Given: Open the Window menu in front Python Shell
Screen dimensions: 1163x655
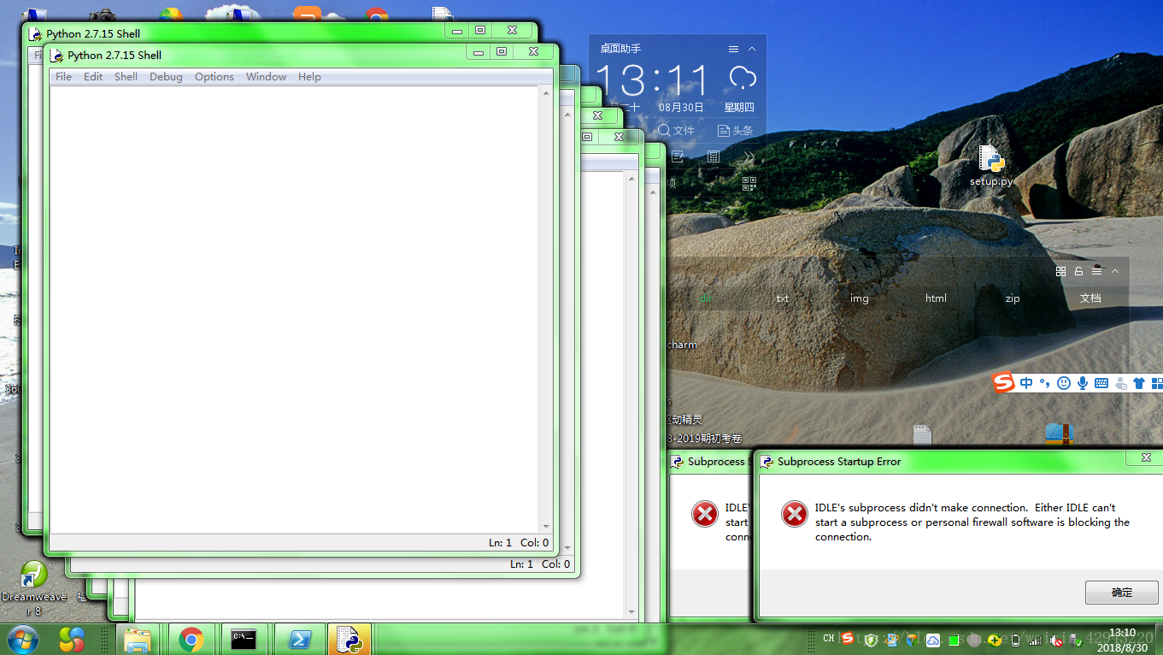Looking at the screenshot, I should 266,77.
